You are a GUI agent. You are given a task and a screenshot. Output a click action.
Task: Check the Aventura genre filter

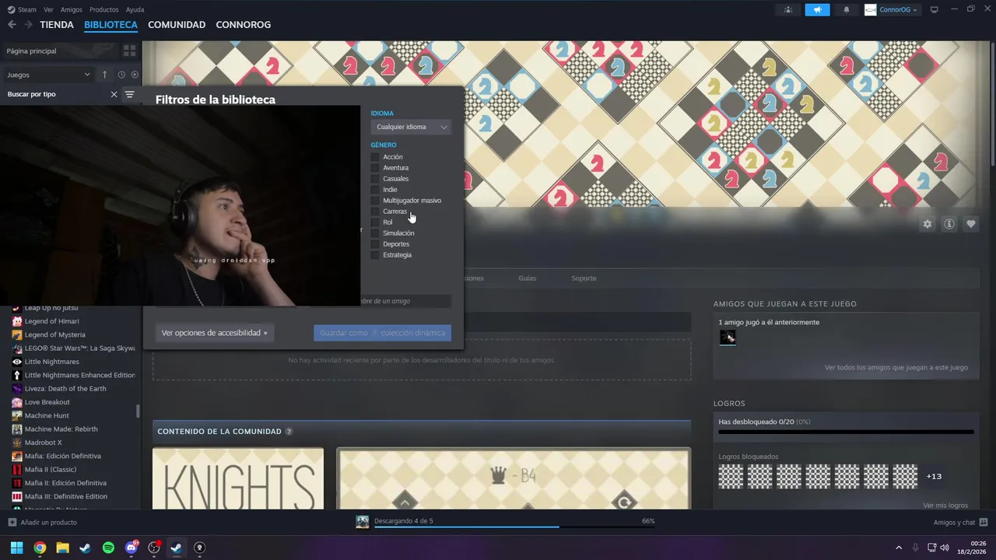375,168
